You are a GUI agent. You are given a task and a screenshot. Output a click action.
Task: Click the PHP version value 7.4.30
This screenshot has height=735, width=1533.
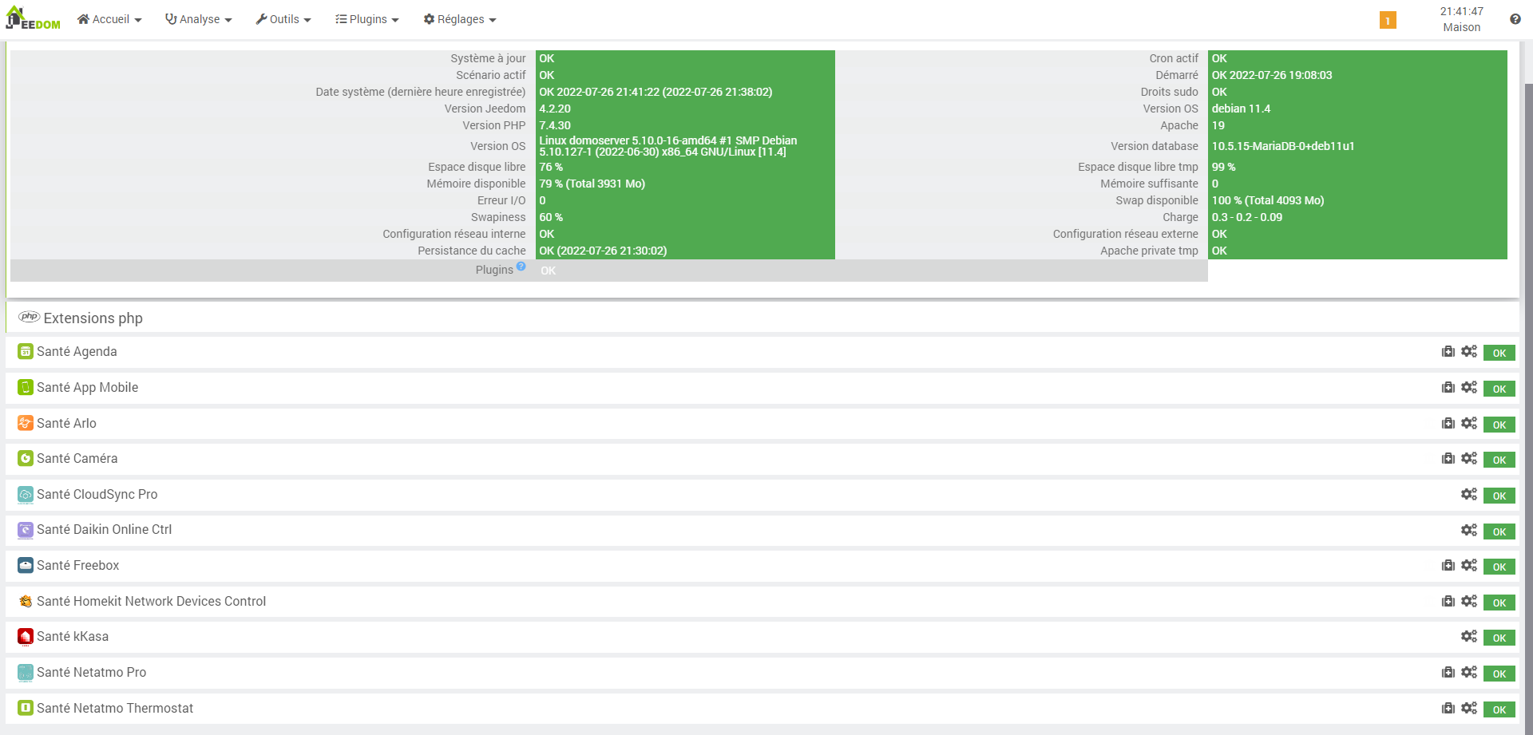click(555, 125)
